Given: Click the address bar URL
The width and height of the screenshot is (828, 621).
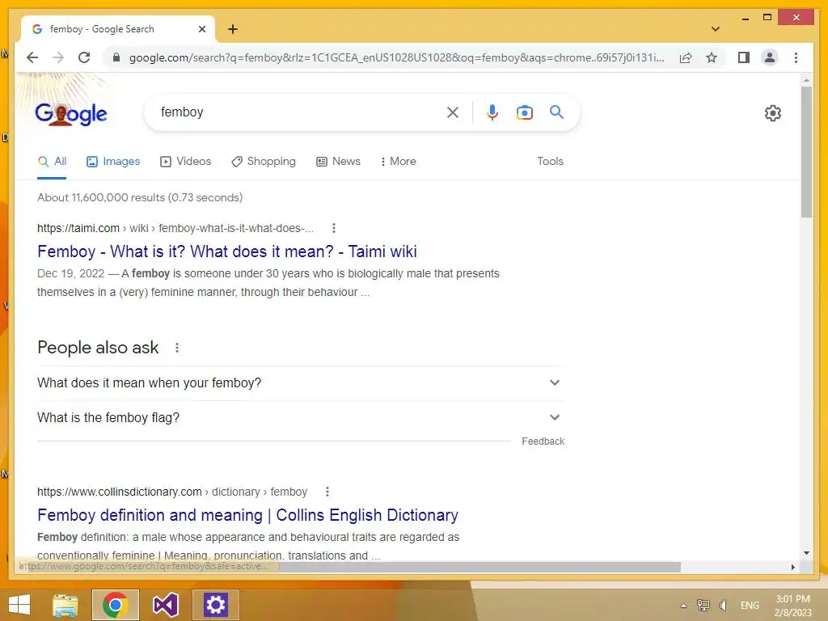Looking at the screenshot, I should click(396, 57).
